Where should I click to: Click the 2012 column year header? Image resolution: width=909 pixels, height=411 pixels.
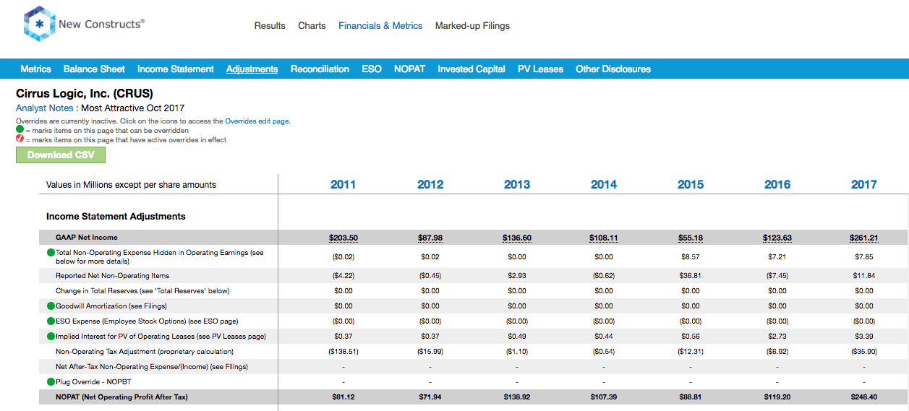430,185
